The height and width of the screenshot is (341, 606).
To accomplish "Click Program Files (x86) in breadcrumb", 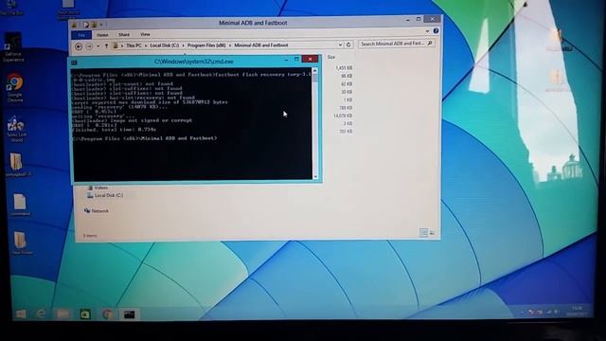I will [x=206, y=45].
